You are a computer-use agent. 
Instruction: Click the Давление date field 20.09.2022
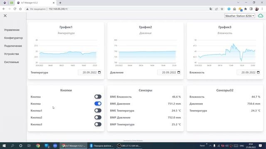click(x=169, y=72)
